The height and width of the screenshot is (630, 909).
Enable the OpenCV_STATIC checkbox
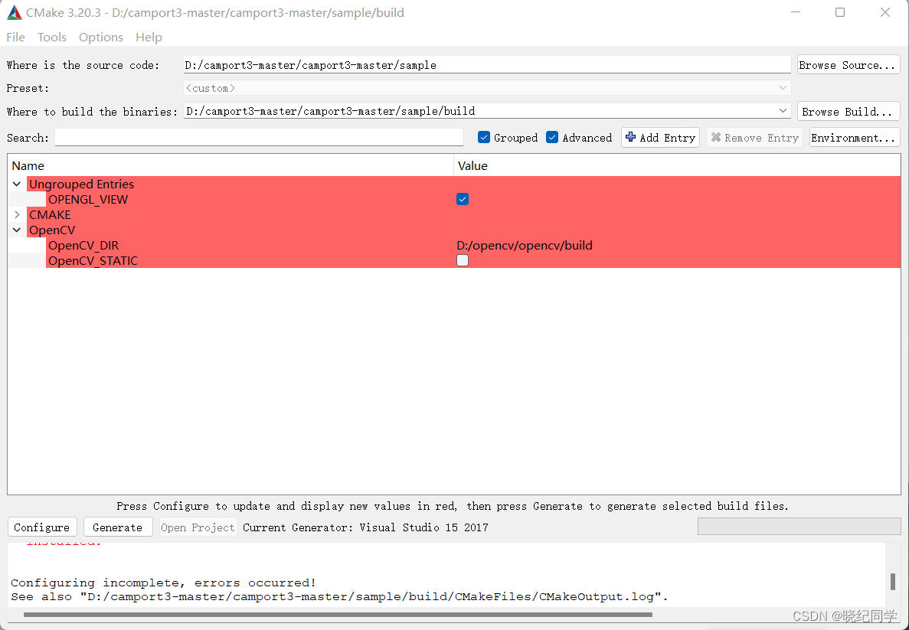(462, 261)
